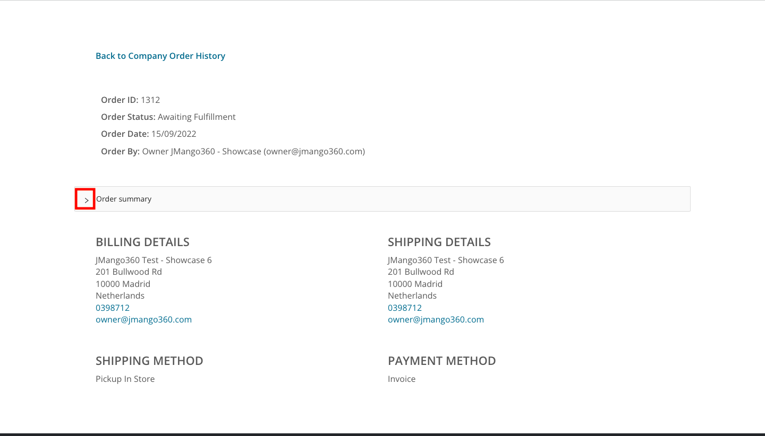Select the Awaiting Fulfillment order status text
Screen dimensions: 765x436
pyautogui.click(x=197, y=117)
